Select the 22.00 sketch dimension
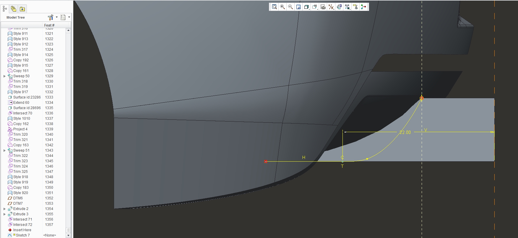The image size is (518, 238). [x=405, y=132]
